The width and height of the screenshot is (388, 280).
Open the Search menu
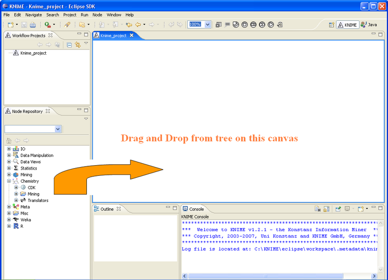click(53, 15)
